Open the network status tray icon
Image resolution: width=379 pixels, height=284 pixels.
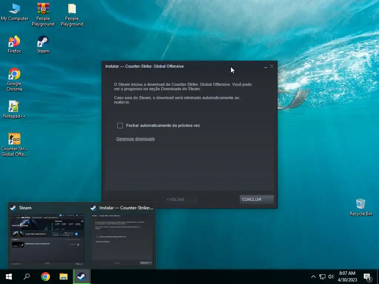click(322, 277)
